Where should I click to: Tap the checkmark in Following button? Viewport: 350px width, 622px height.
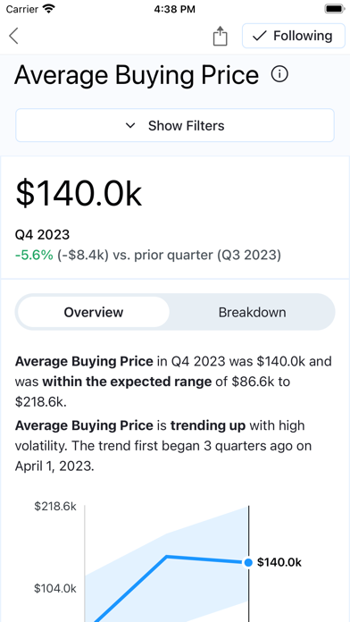[260, 36]
